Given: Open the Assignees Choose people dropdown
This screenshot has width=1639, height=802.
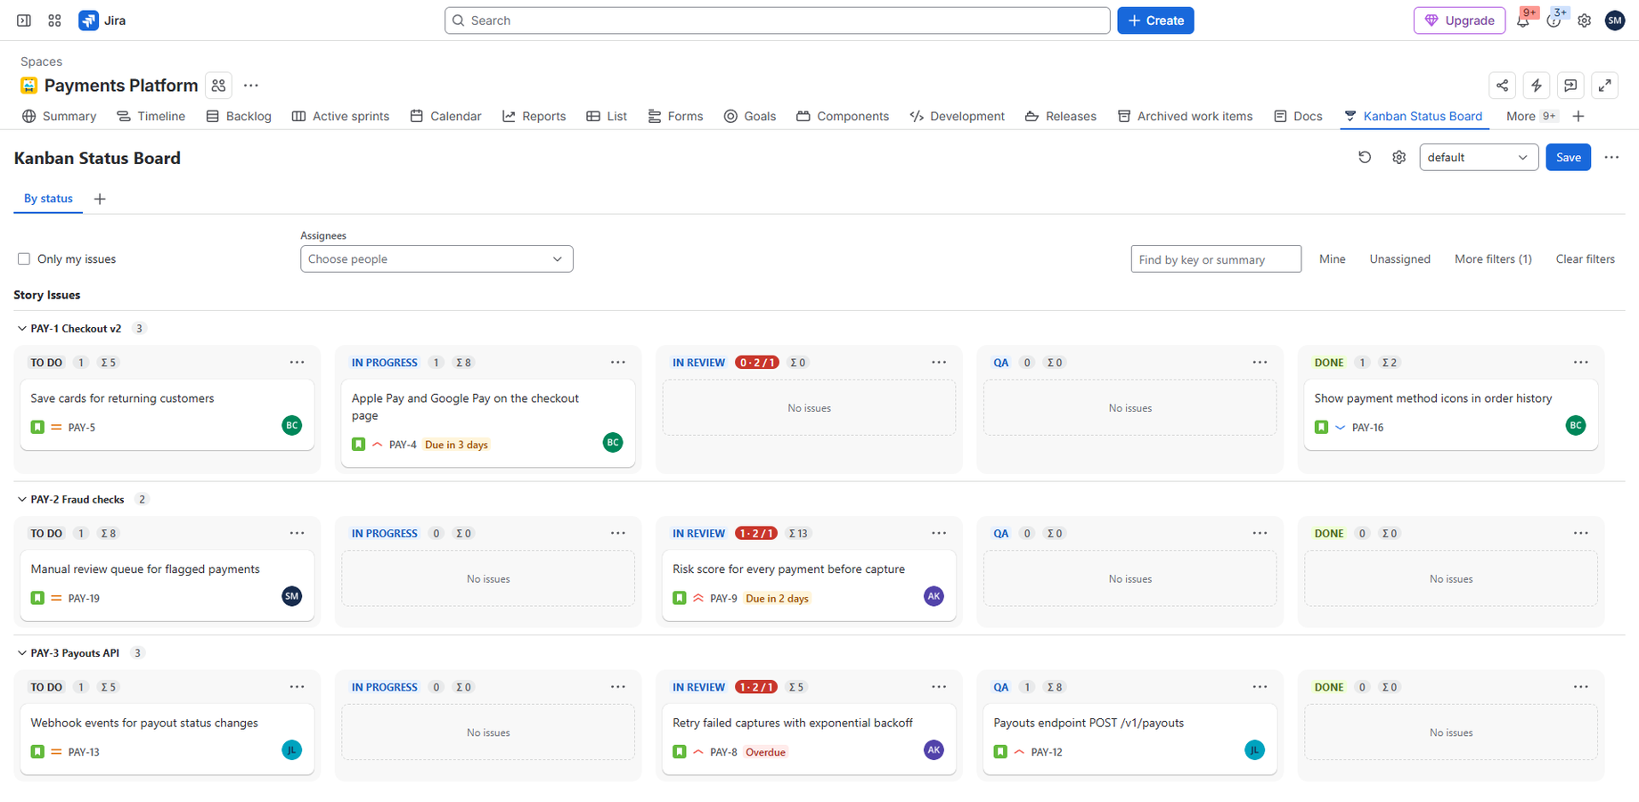Looking at the screenshot, I should pyautogui.click(x=436, y=259).
